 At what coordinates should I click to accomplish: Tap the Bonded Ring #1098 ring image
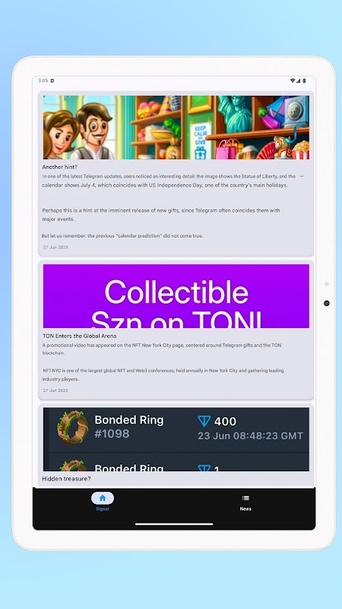point(72,427)
